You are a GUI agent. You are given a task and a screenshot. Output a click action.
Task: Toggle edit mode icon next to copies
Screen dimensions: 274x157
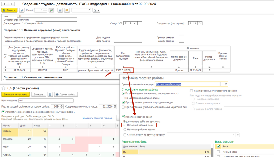click(x=51, y=10)
